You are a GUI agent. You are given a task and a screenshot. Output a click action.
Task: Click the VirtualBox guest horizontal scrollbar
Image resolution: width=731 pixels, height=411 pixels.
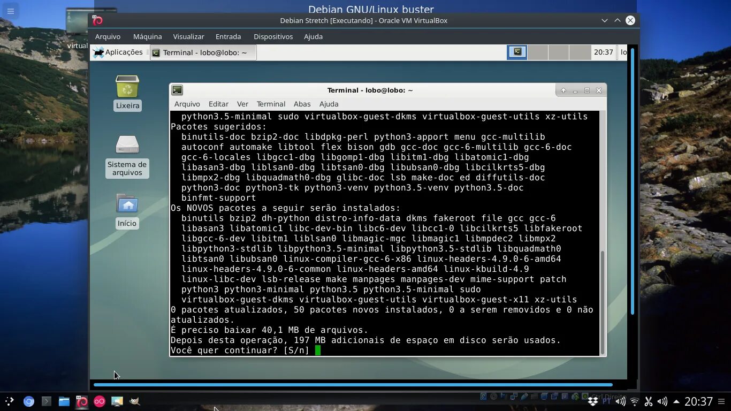pyautogui.click(x=353, y=385)
